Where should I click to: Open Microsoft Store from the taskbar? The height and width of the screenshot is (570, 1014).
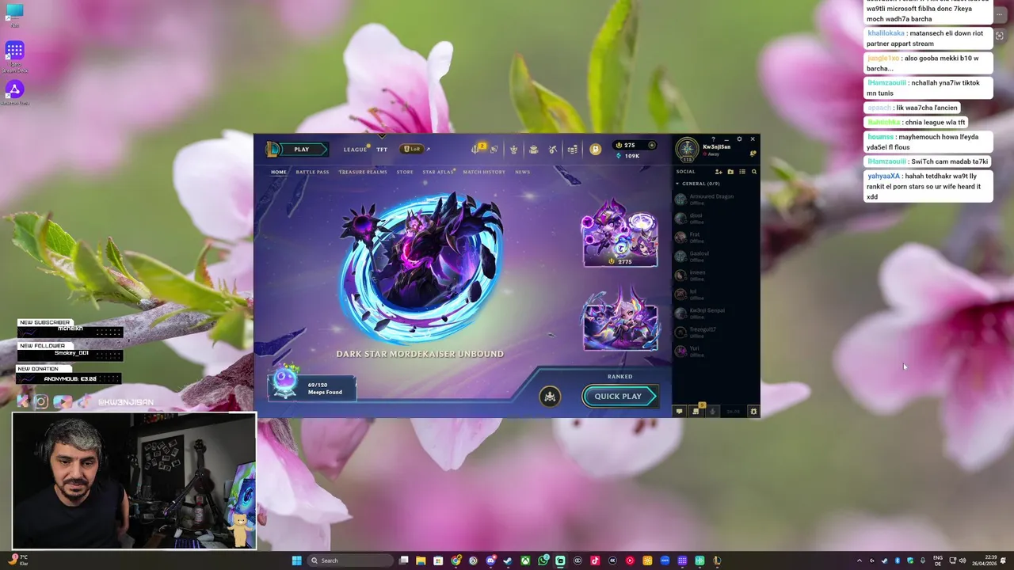coord(438,560)
